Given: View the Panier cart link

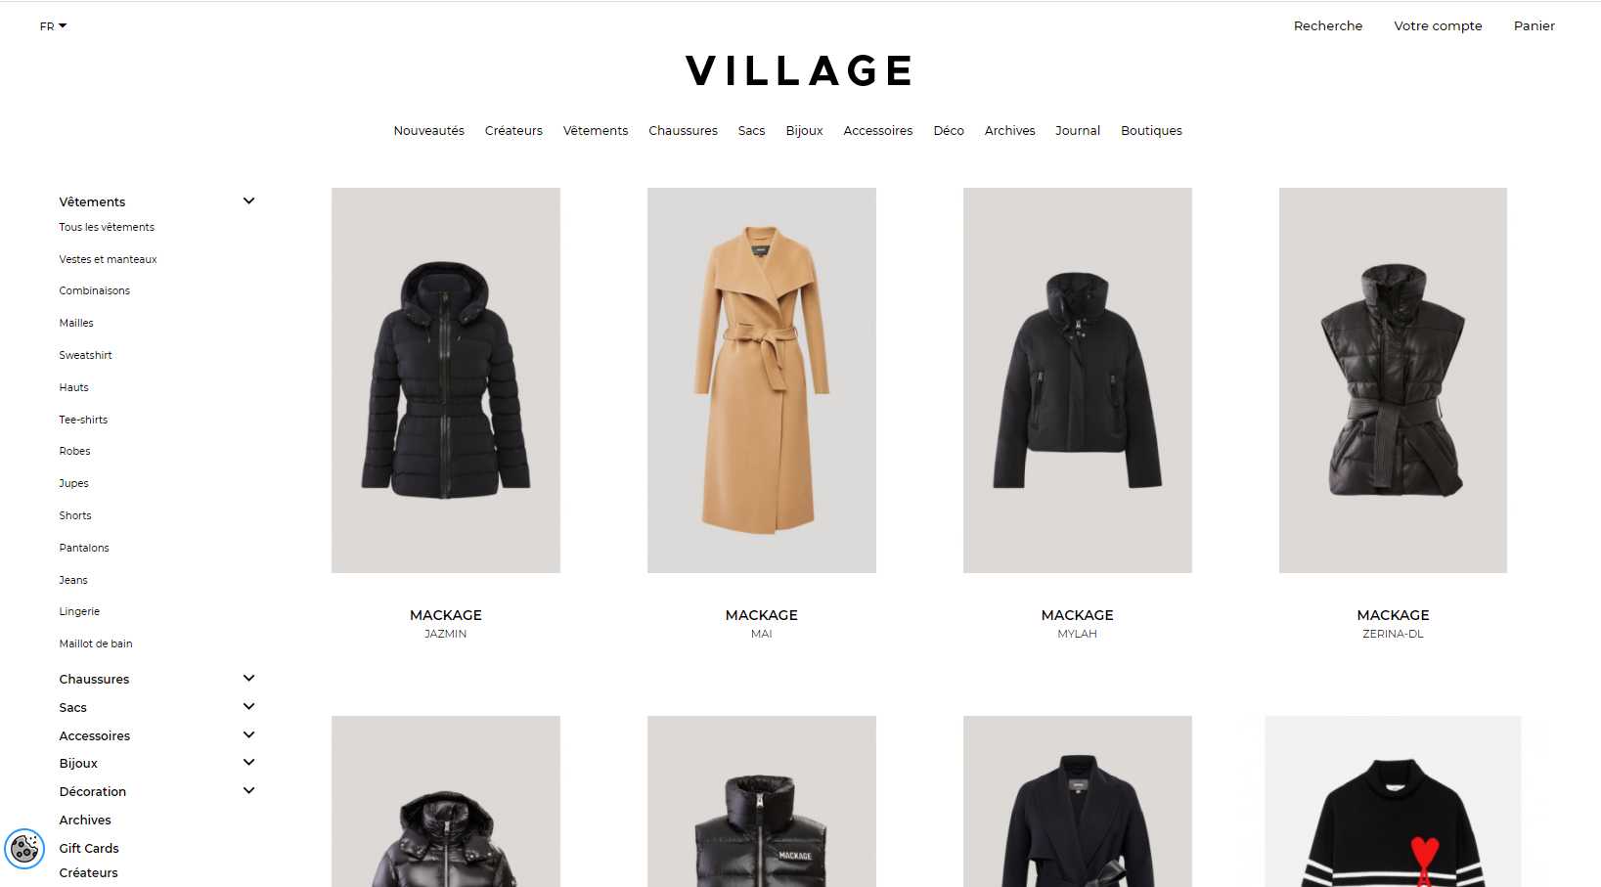Looking at the screenshot, I should pos(1534,26).
